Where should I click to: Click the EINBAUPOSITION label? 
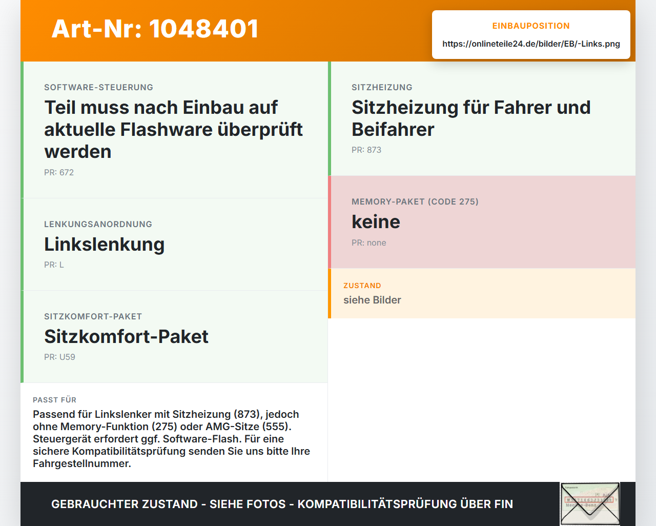(x=531, y=26)
